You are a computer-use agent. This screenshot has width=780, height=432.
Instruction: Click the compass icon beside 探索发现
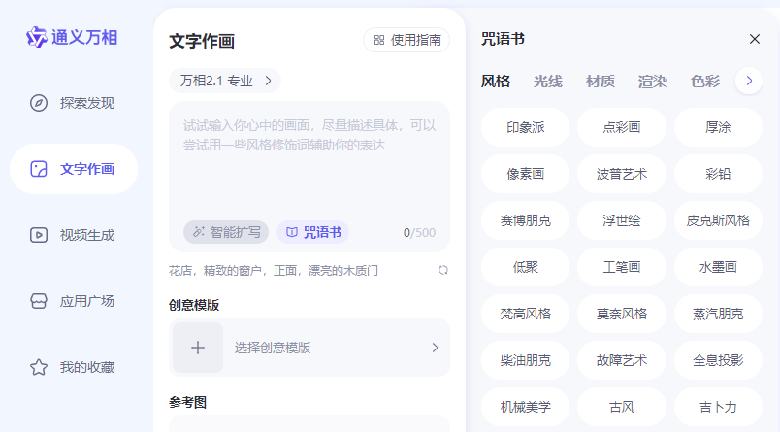pyautogui.click(x=38, y=103)
